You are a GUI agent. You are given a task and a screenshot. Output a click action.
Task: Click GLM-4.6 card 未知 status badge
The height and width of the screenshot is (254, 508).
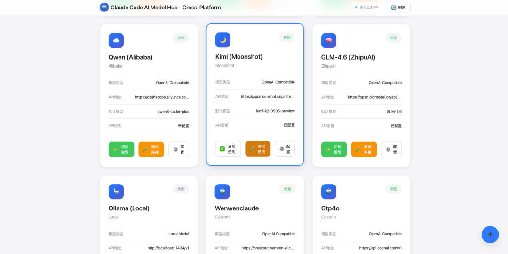(x=394, y=38)
